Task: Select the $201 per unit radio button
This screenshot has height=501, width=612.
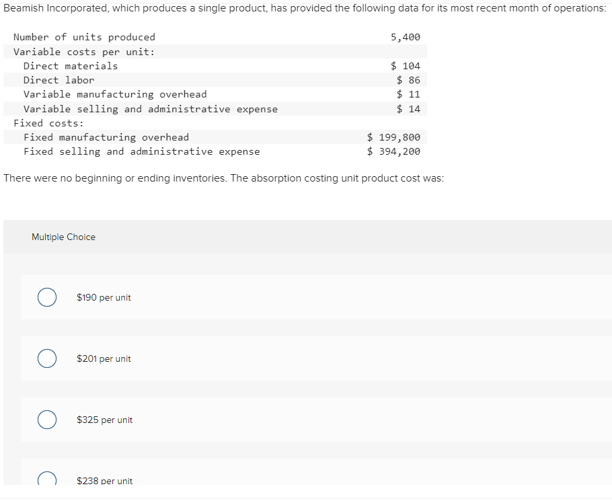Action: coord(46,358)
